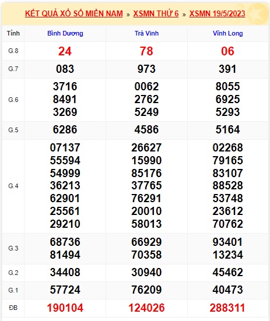This screenshot has width=270, height=321.
Task: Open the XSMN 19/5/2023 link
Action: click(217, 14)
